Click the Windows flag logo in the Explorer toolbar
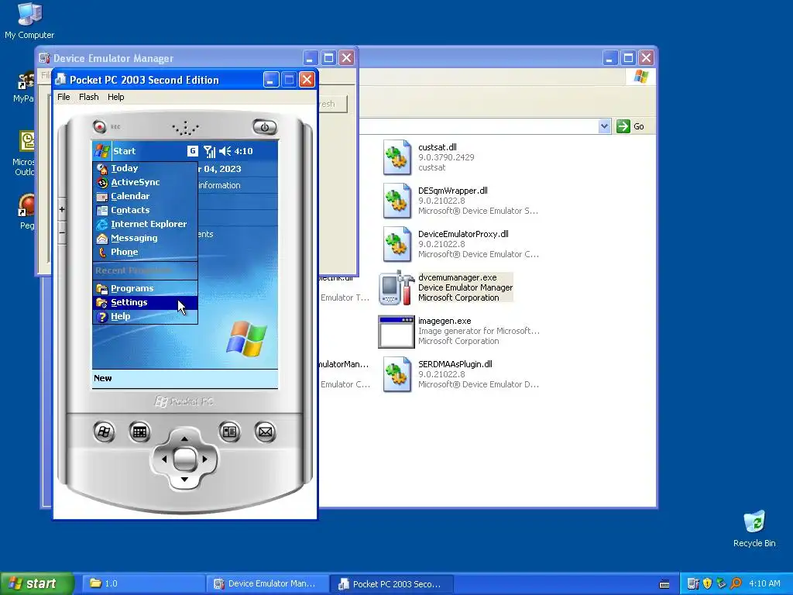 click(x=641, y=77)
